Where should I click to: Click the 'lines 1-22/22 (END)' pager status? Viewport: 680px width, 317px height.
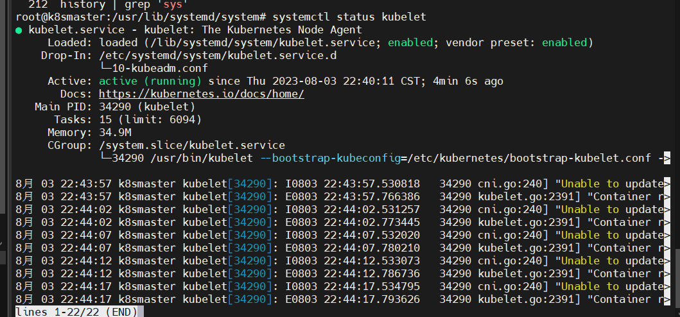click(x=75, y=311)
